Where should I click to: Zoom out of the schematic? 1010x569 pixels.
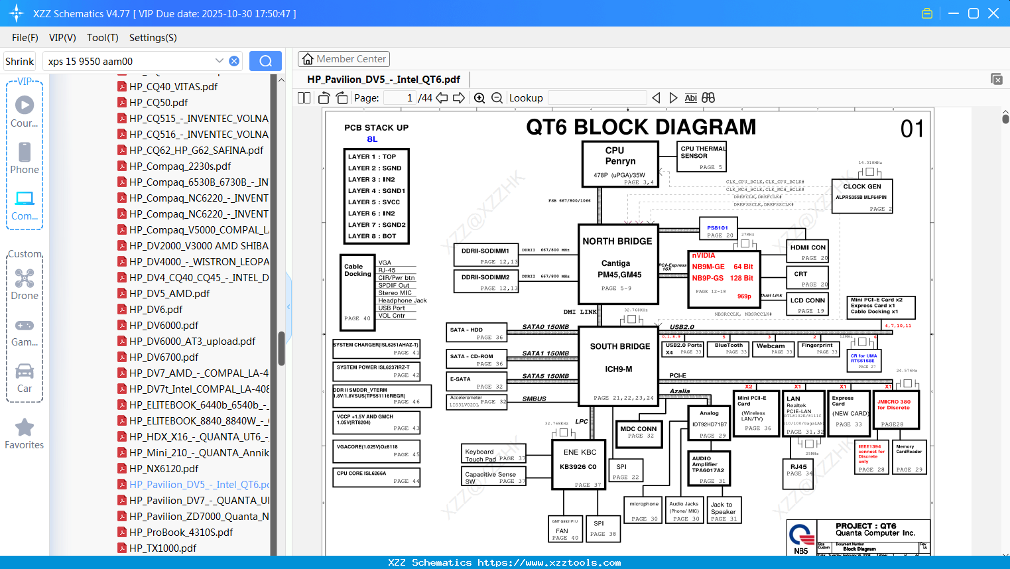(x=497, y=97)
